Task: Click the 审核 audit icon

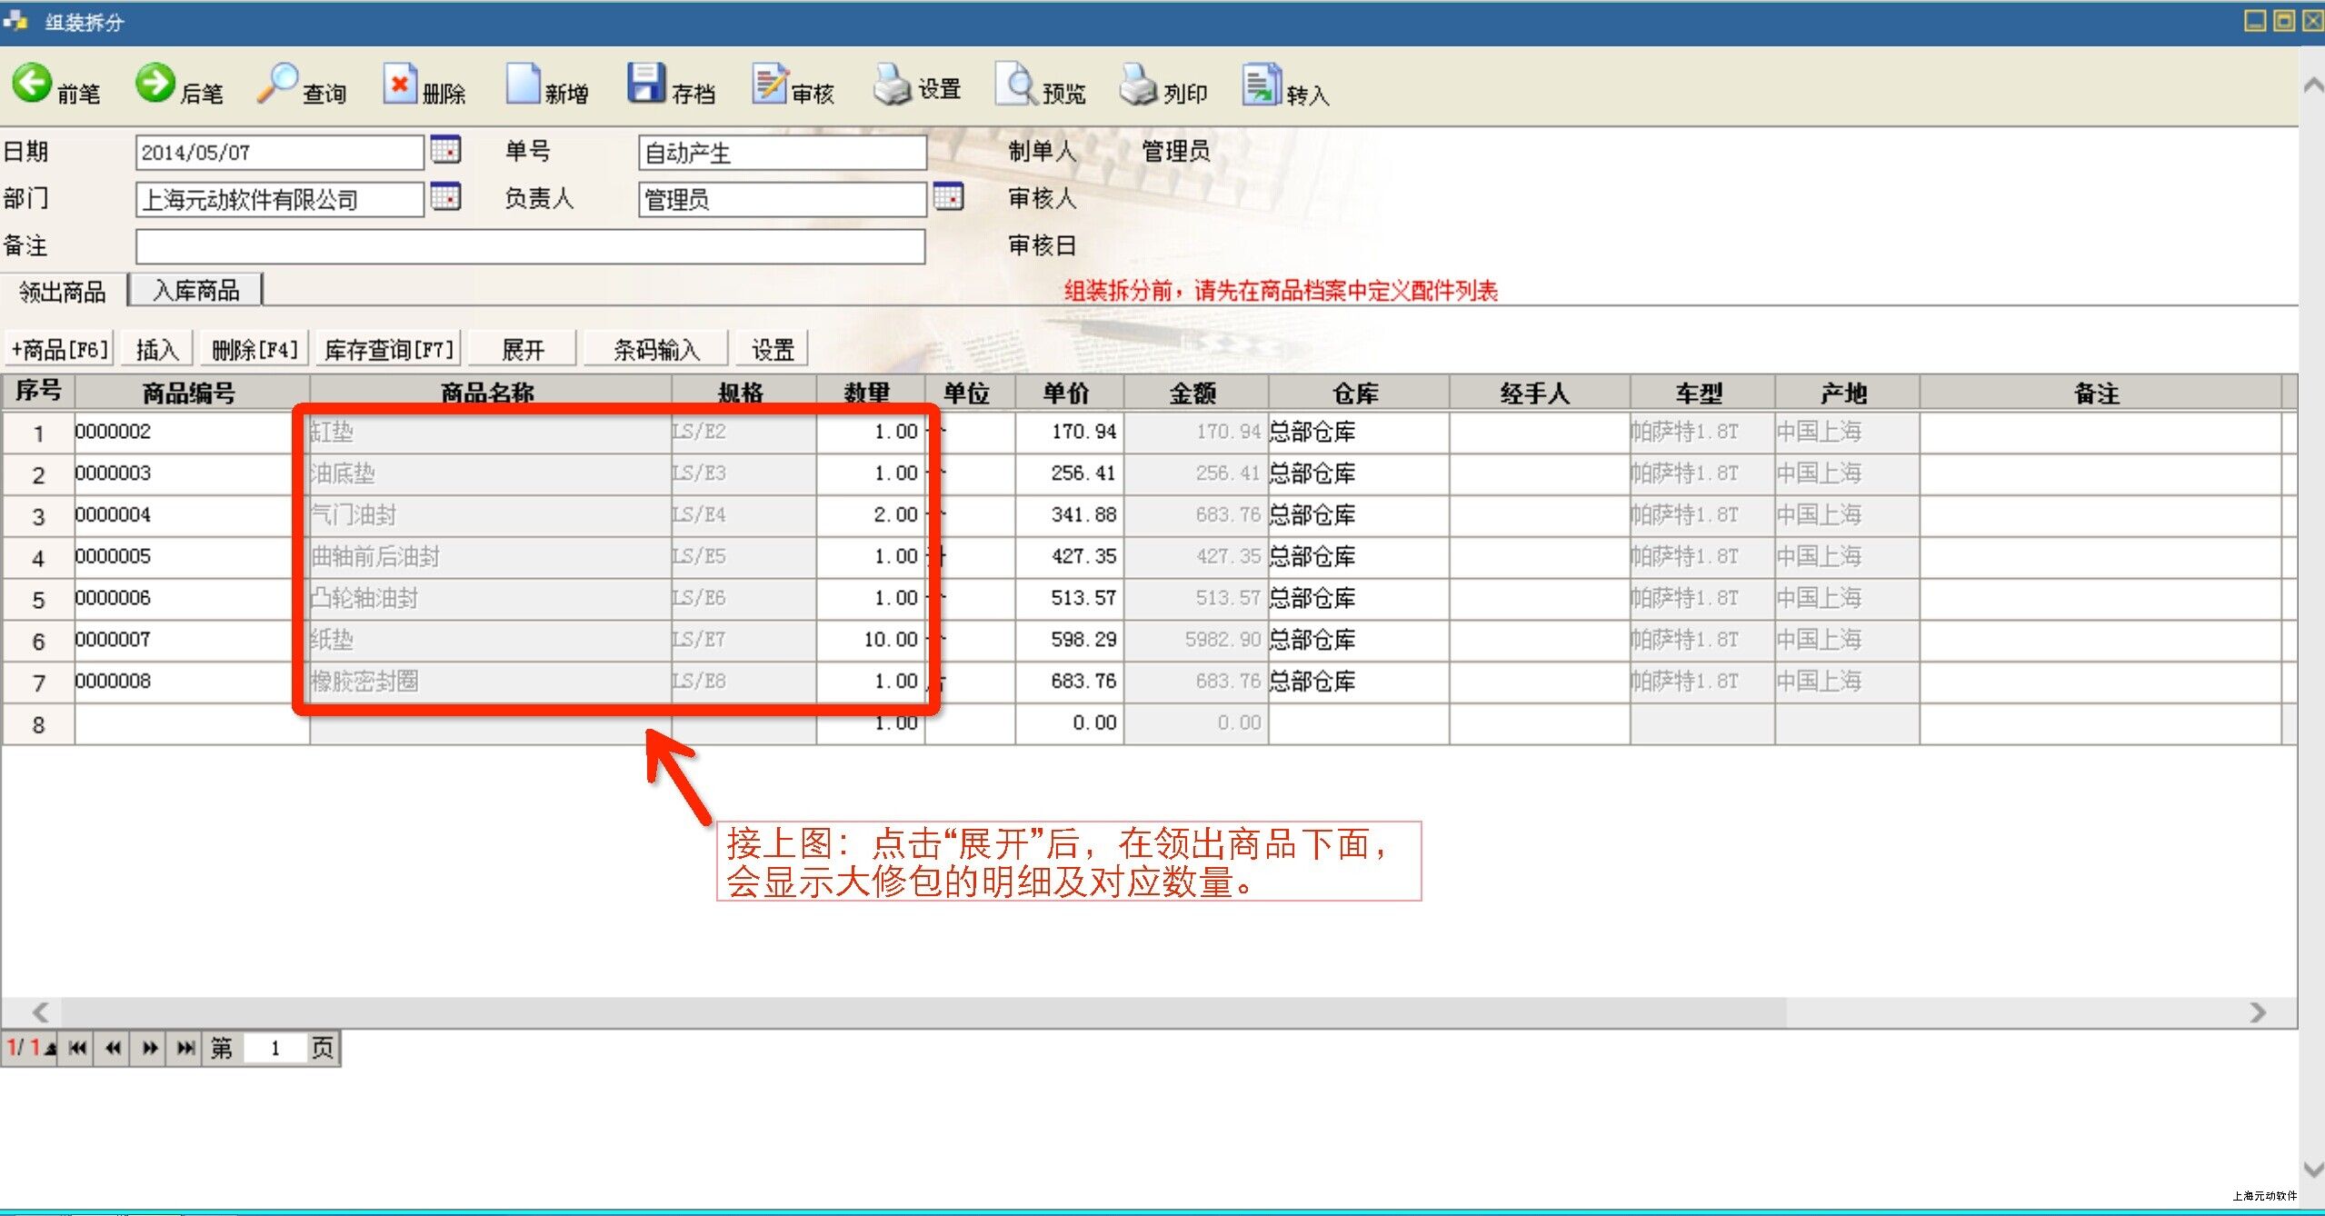Action: (769, 85)
